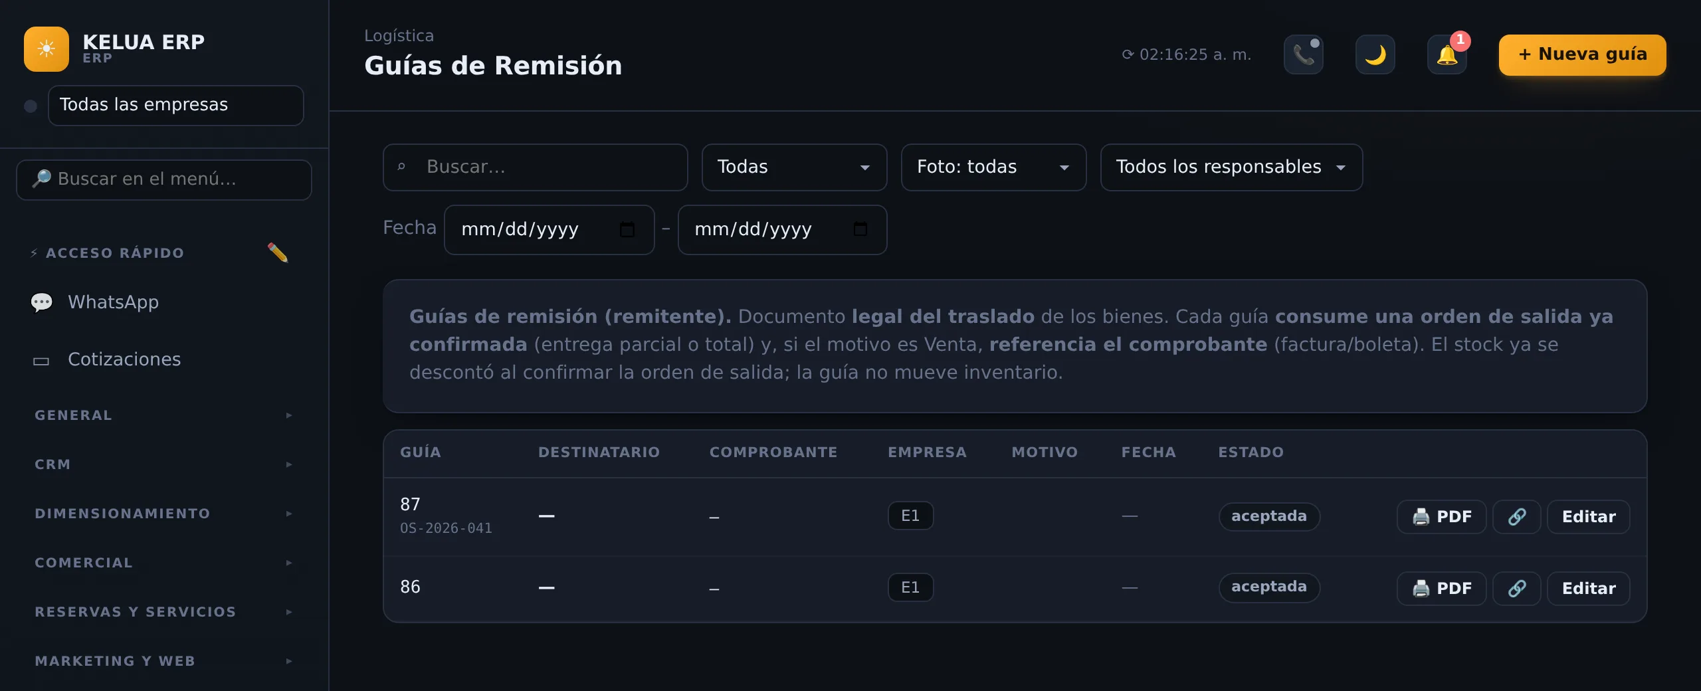The height and width of the screenshot is (691, 1701).
Task: Open calendar picker of the start date field
Action: coord(627,230)
